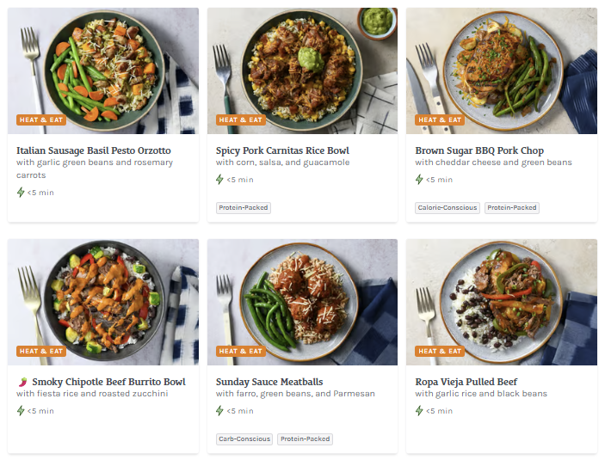Screen dimensions: 605x460
Task: Click Heat & Eat badge on Carnitas photo
Action: [x=241, y=120]
